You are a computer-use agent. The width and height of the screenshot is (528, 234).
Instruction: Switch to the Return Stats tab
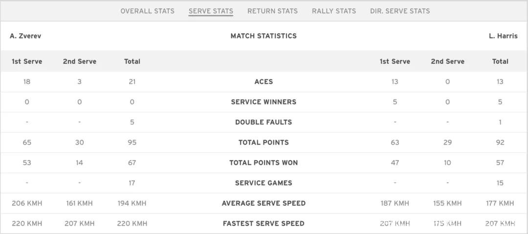[272, 11]
